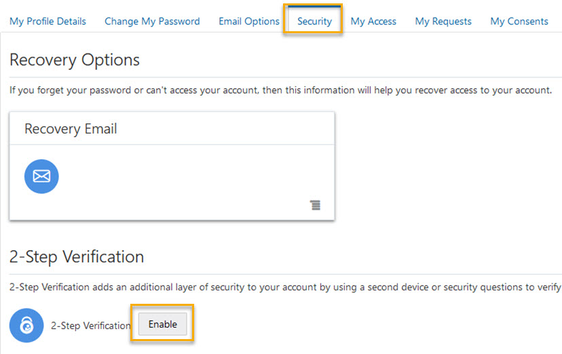View the My Requests tab
Screen dimensions: 562x354
click(443, 21)
